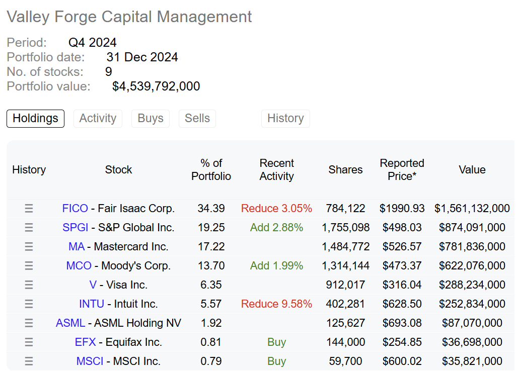The width and height of the screenshot is (517, 373).
Task: Open the ASML stock link
Action: click(70, 323)
